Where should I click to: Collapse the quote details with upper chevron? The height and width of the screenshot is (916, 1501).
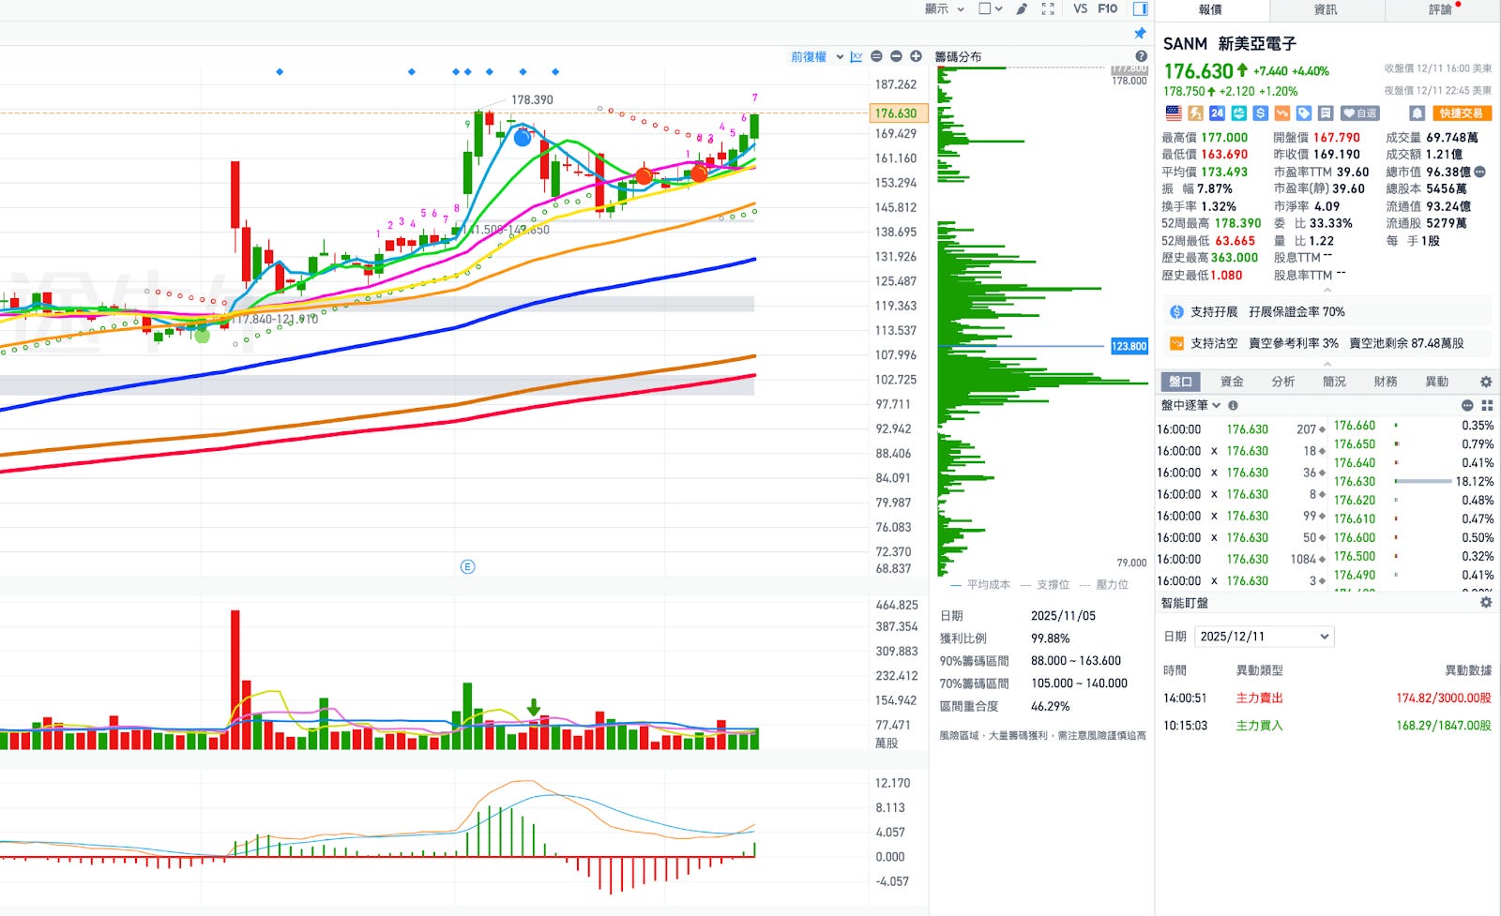click(x=1327, y=290)
